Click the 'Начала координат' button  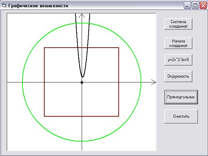point(178,43)
